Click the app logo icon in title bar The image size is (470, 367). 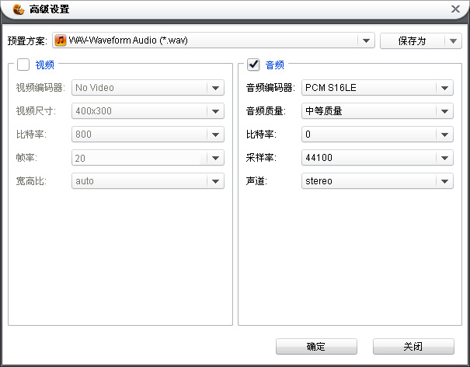[x=19, y=9]
